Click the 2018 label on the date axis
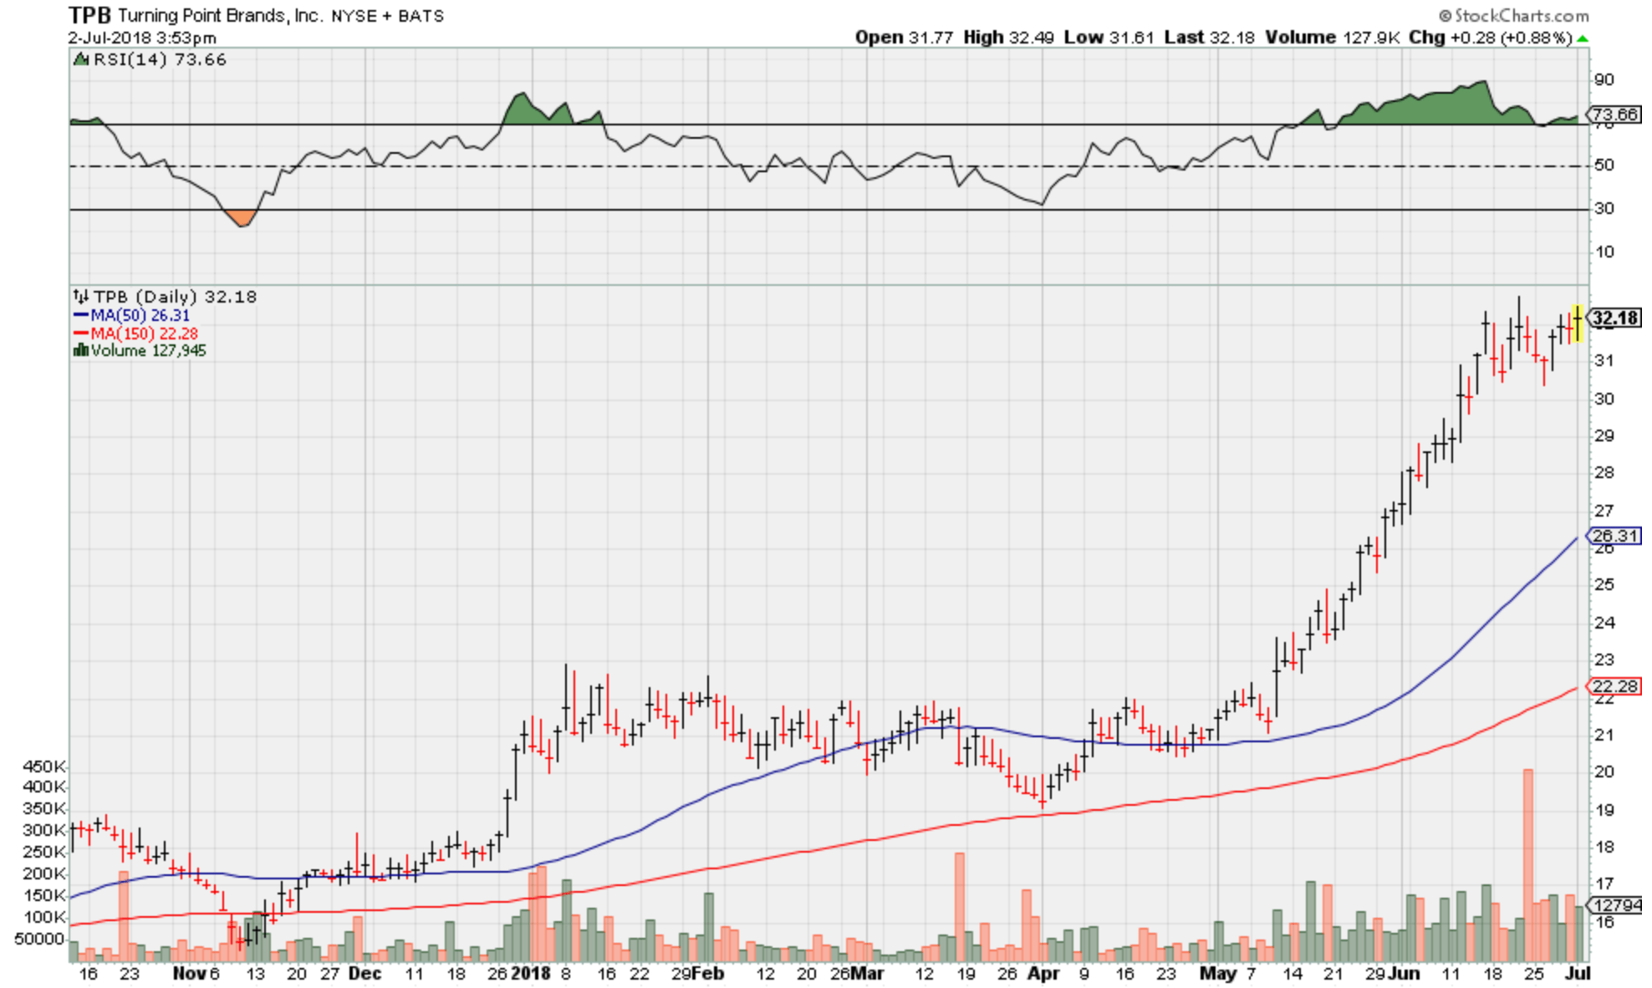Screen dimensions: 1652x988 tap(533, 974)
